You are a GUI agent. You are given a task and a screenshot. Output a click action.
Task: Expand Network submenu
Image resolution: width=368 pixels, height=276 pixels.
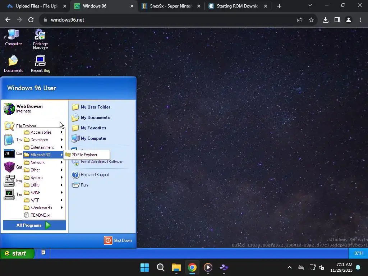point(44,162)
